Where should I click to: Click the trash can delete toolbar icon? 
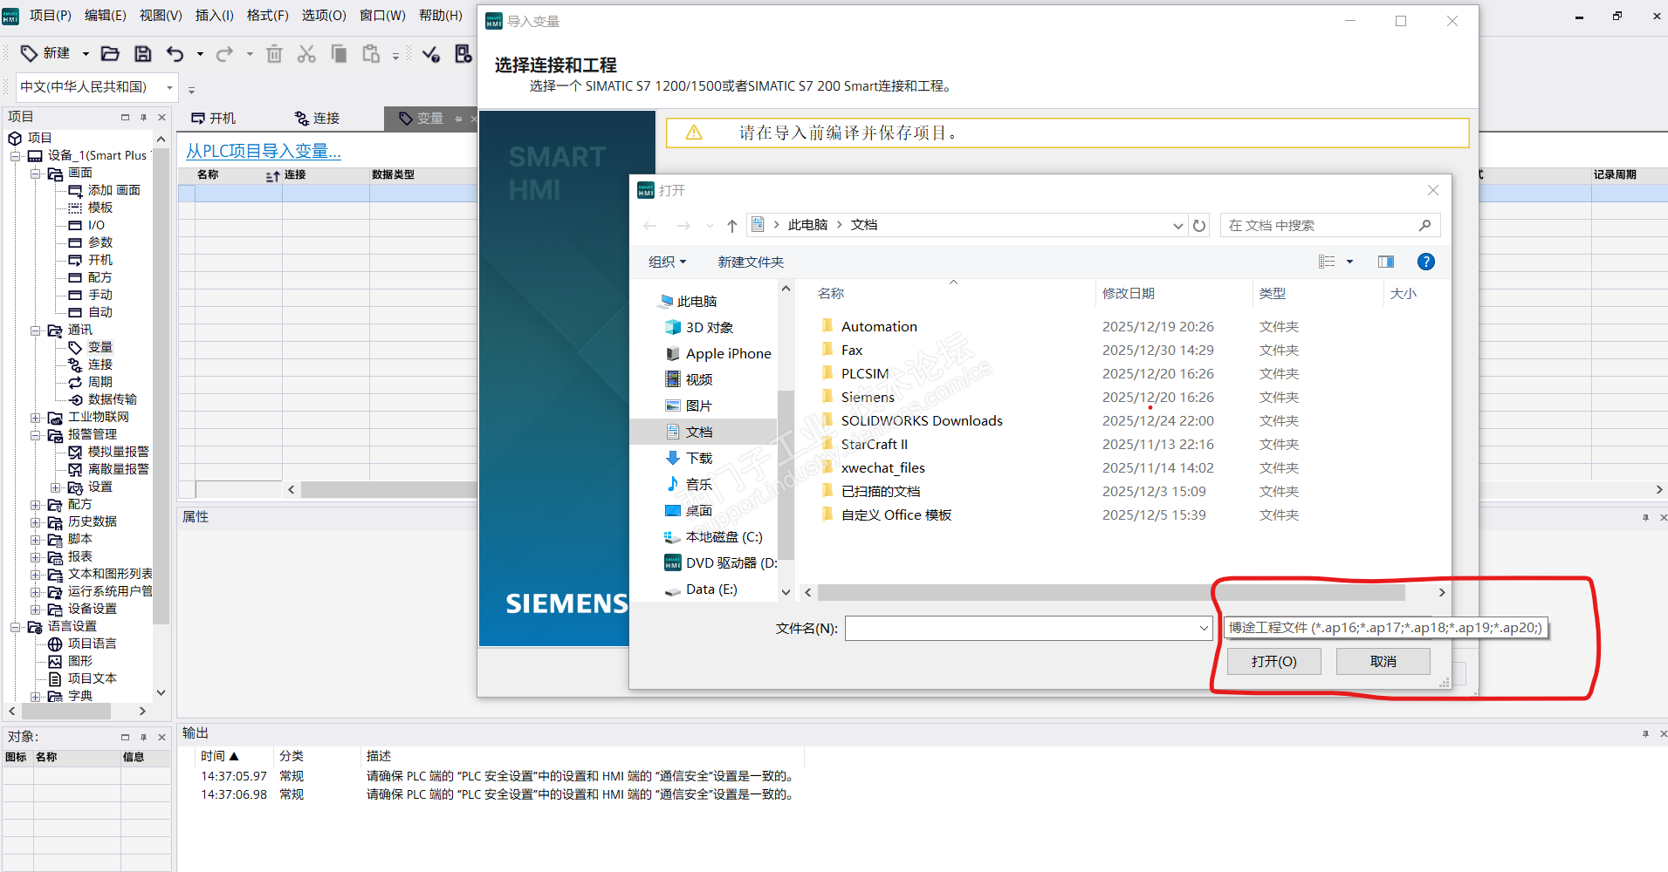[x=274, y=54]
